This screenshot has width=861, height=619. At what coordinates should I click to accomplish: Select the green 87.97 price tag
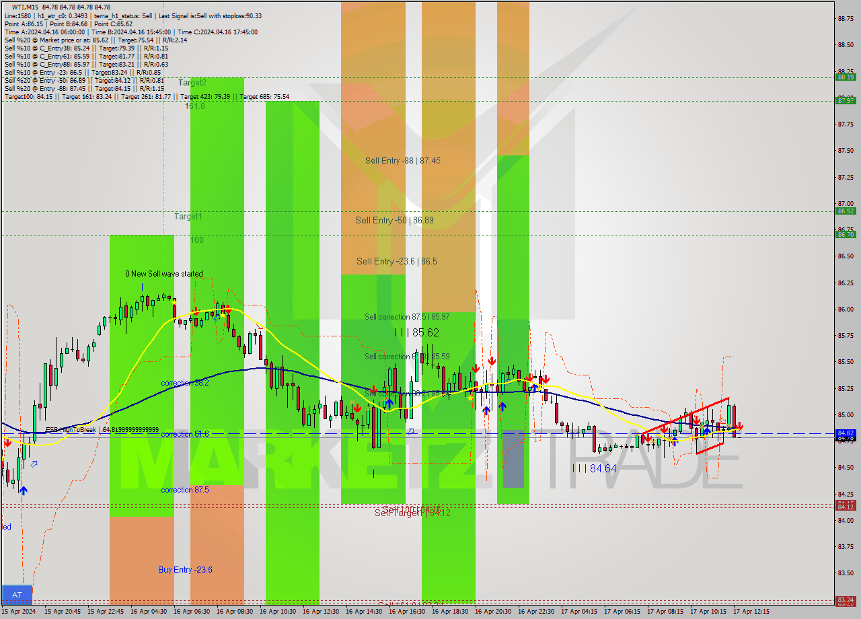point(846,101)
